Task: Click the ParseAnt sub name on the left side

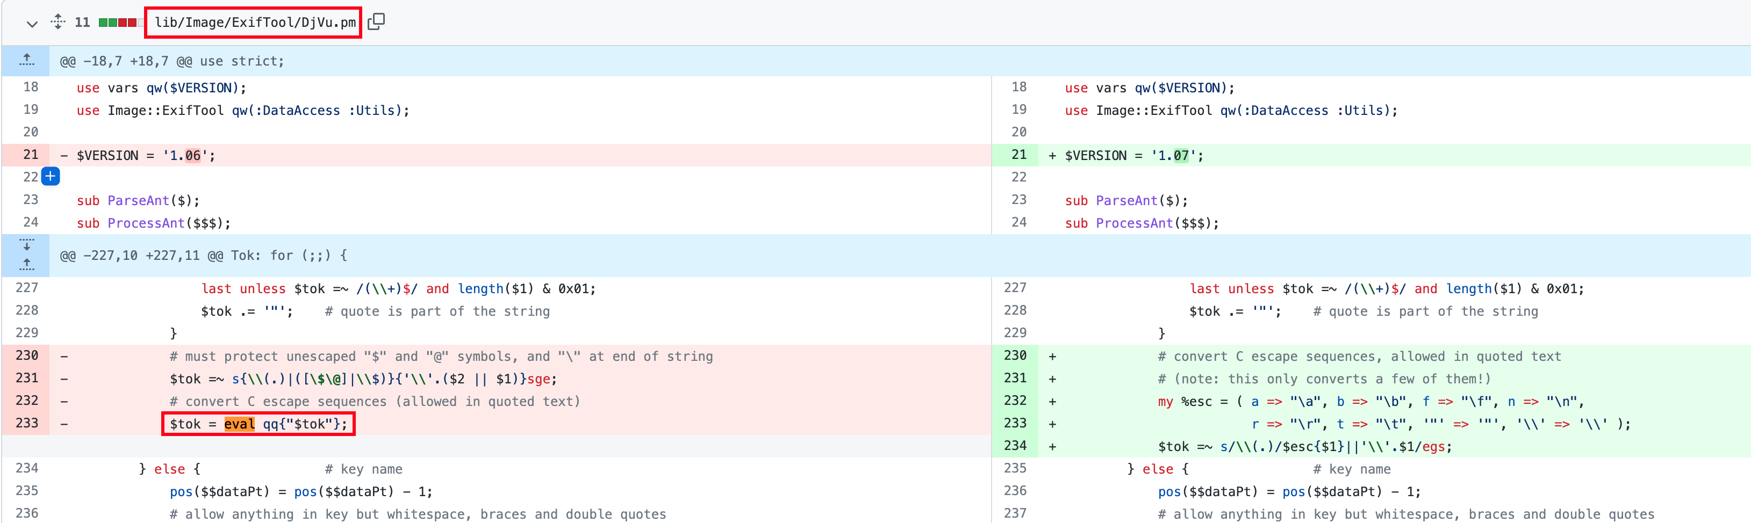Action: pyautogui.click(x=138, y=200)
